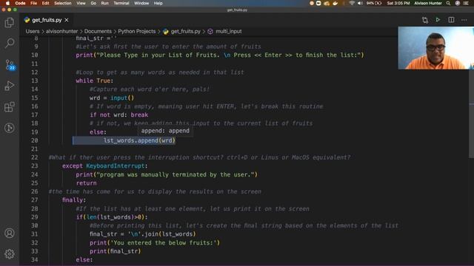Open the Window menu
The image size is (474, 266).
pyautogui.click(x=141, y=3)
